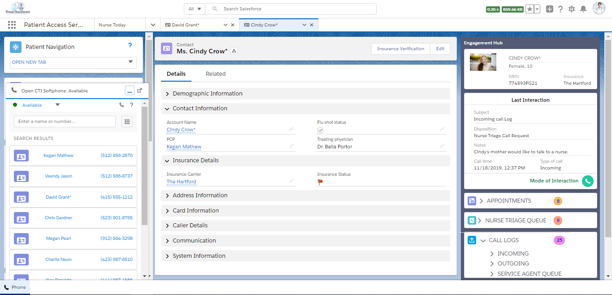Click the Insurance Verification button
This screenshot has height=295, width=612.
point(401,49)
